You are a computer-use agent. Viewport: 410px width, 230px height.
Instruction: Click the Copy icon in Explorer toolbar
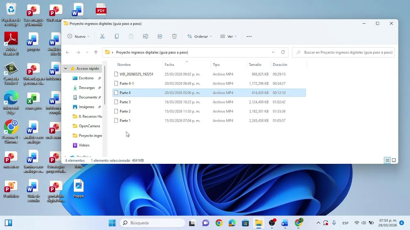(117, 36)
